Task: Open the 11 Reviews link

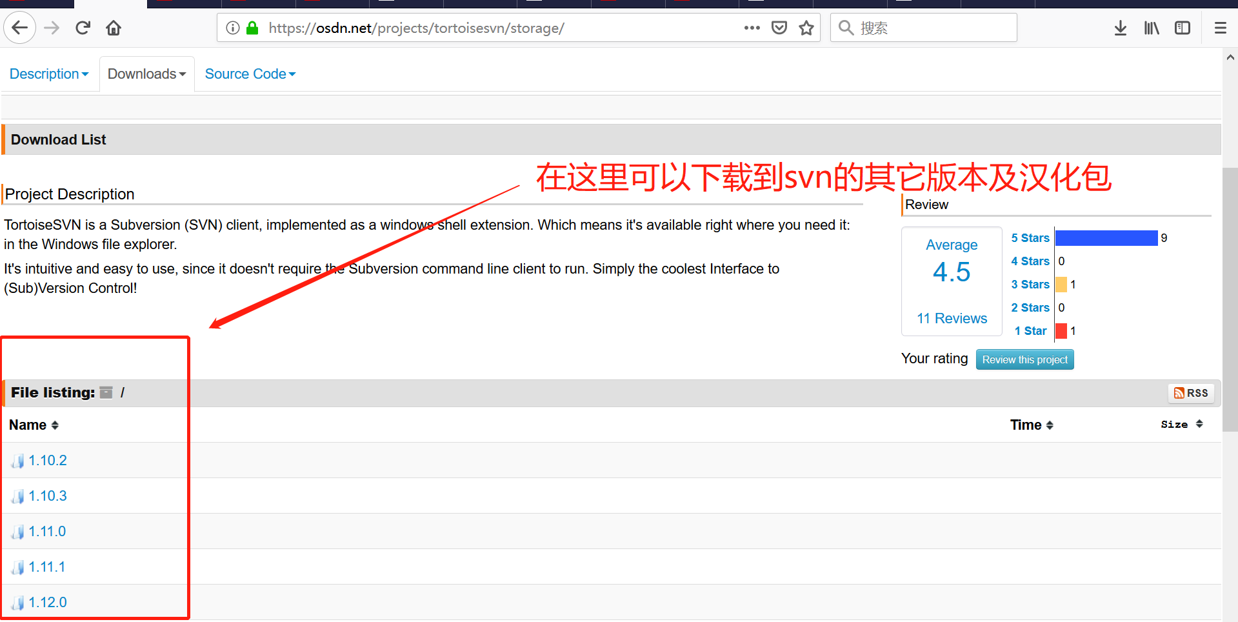Action: pos(952,318)
